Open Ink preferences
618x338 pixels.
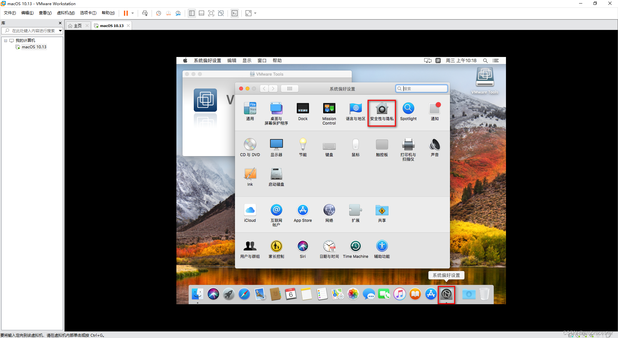pos(250,177)
